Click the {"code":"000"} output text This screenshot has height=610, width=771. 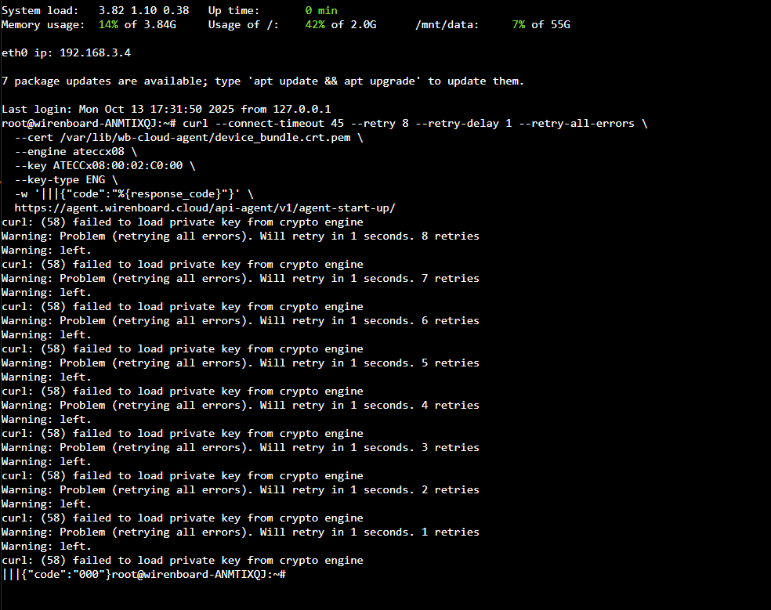pos(66,575)
